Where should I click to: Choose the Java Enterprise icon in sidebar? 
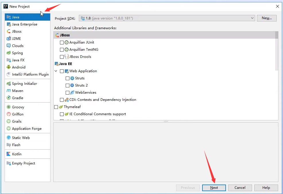pos(9,24)
